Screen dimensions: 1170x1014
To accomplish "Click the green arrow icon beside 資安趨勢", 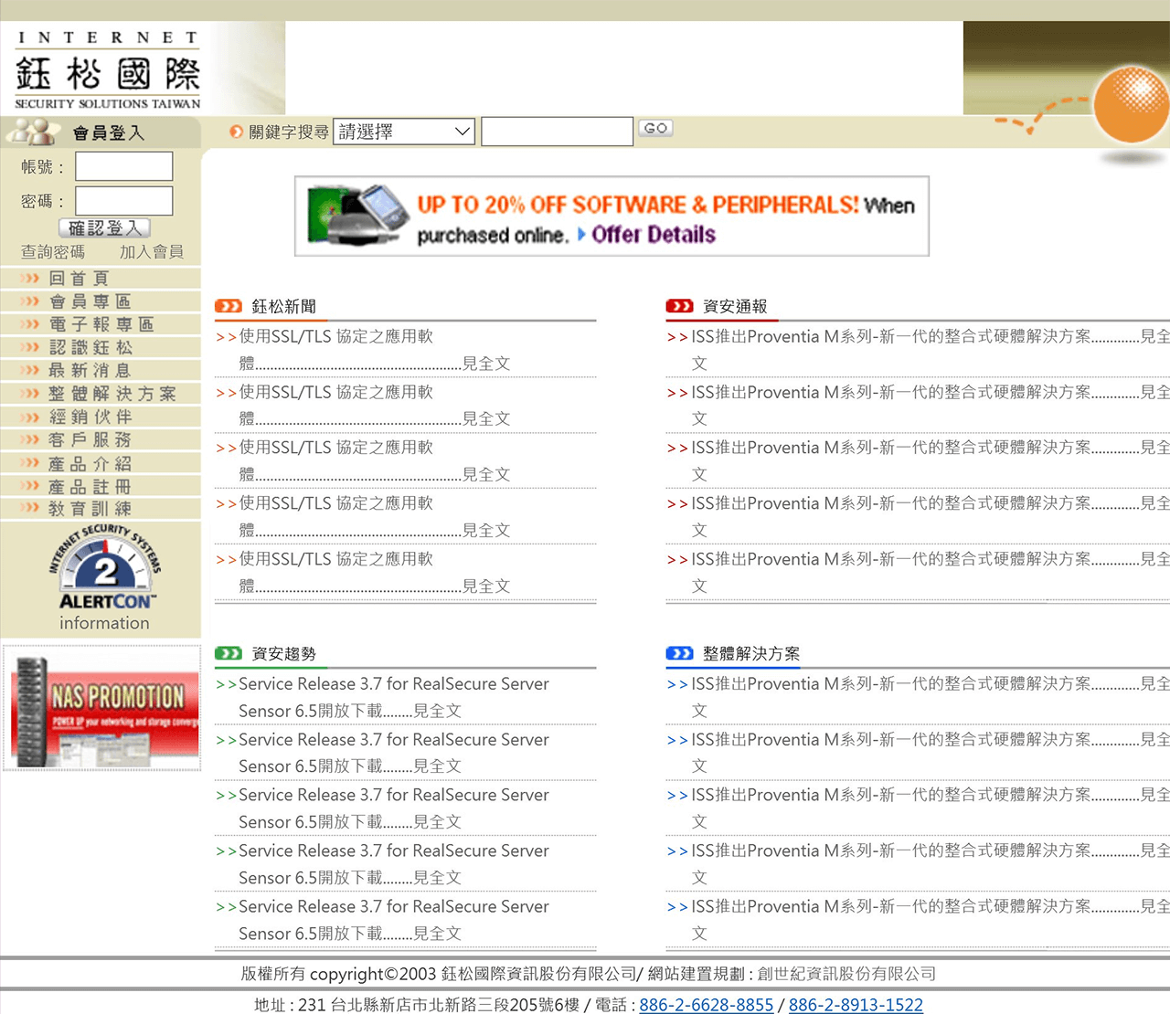I will (x=229, y=653).
